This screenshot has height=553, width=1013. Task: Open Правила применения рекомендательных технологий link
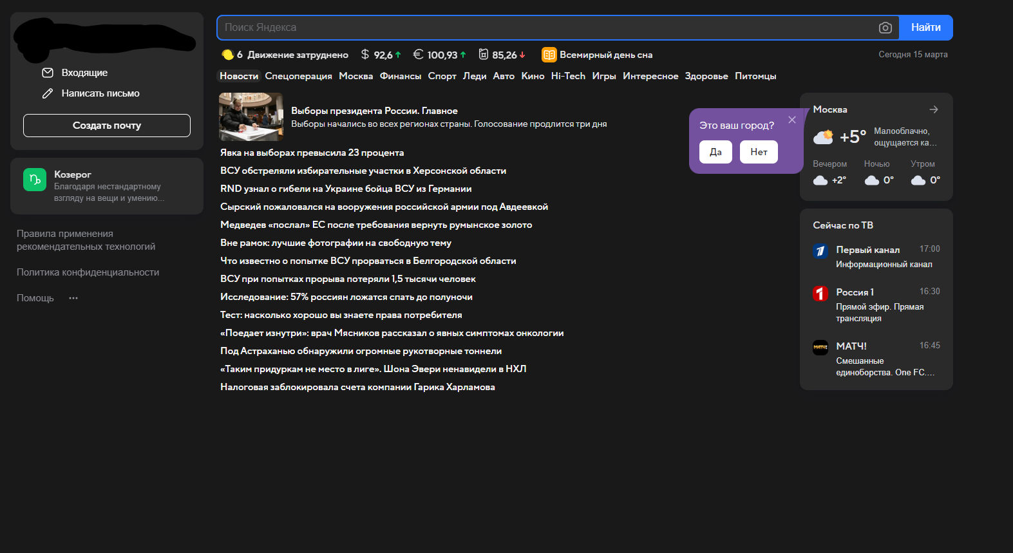pyautogui.click(x=86, y=240)
